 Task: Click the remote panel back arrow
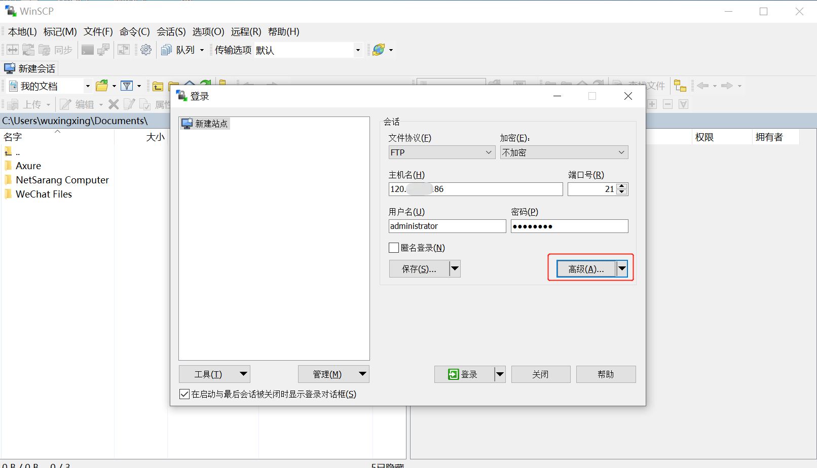[x=702, y=86]
